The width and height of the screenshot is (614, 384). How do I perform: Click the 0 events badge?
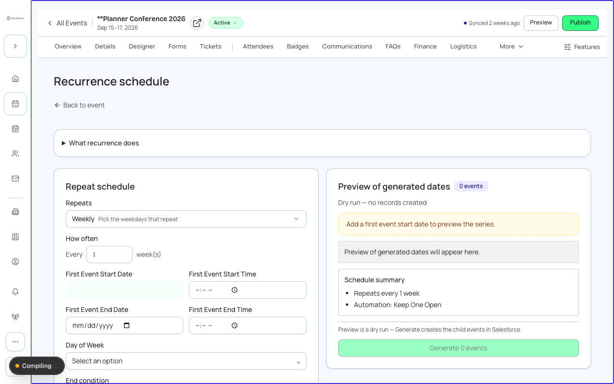coord(471,186)
